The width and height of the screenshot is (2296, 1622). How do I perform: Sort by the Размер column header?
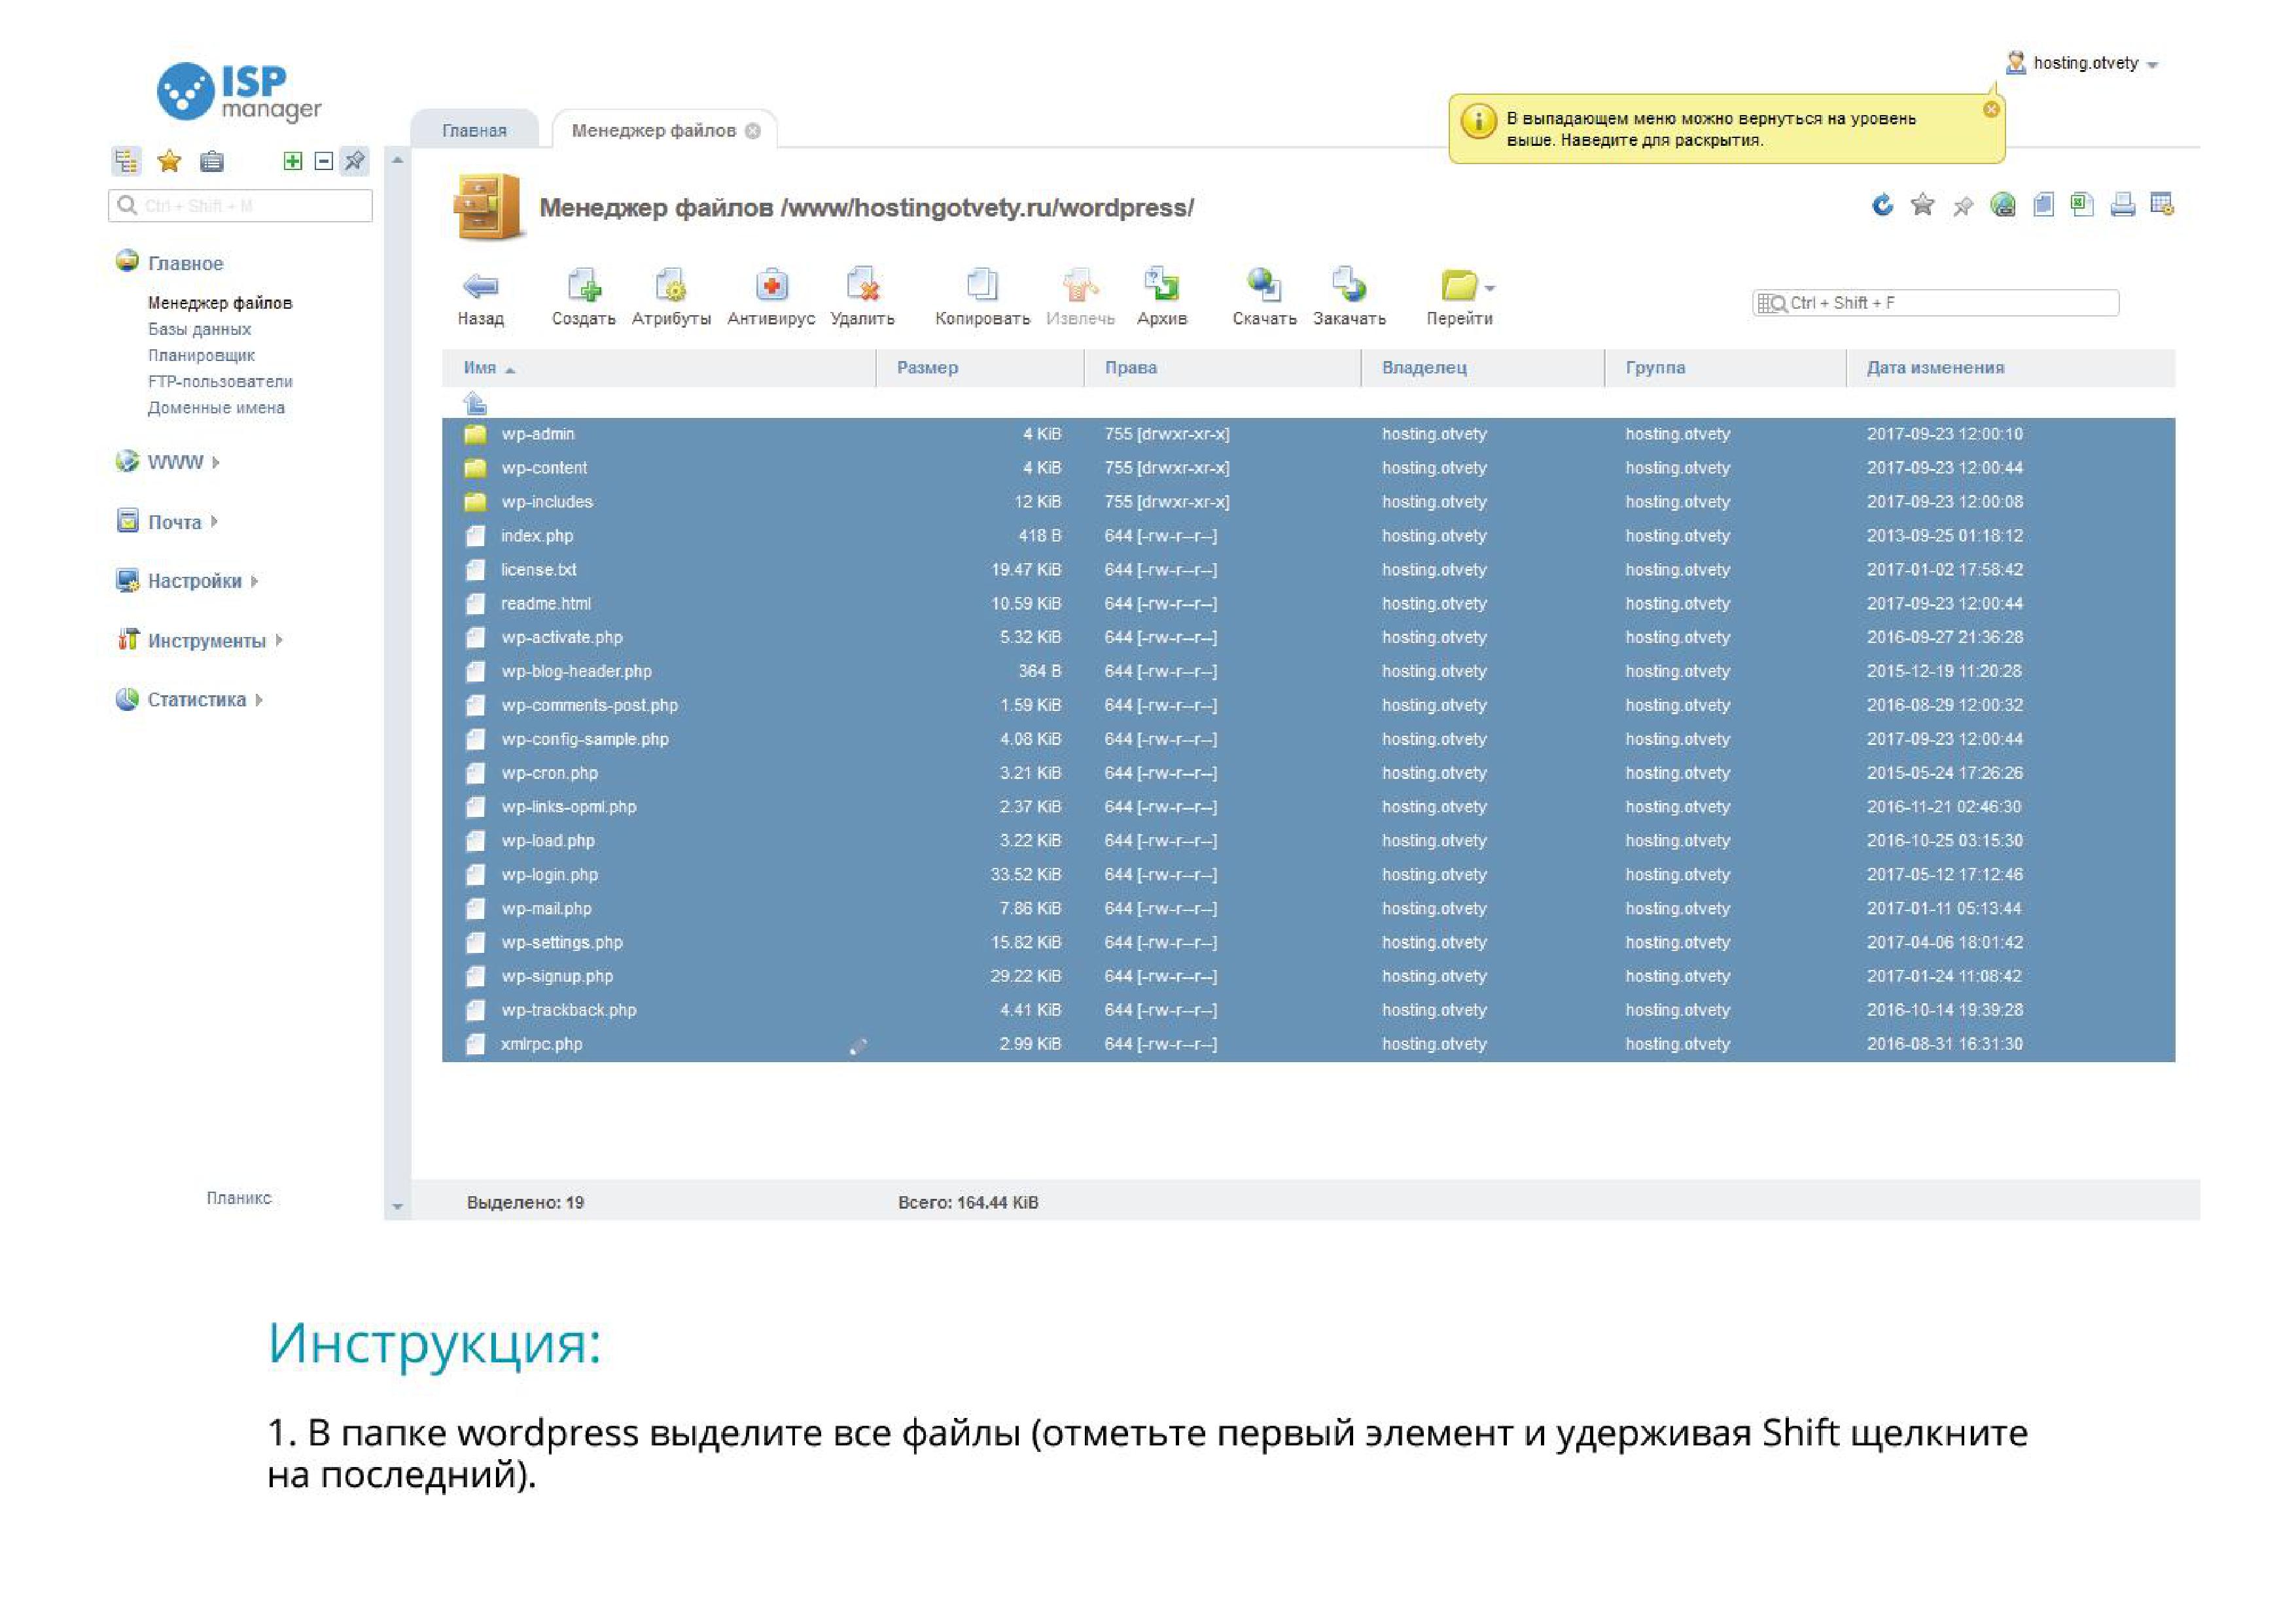pyautogui.click(x=980, y=368)
